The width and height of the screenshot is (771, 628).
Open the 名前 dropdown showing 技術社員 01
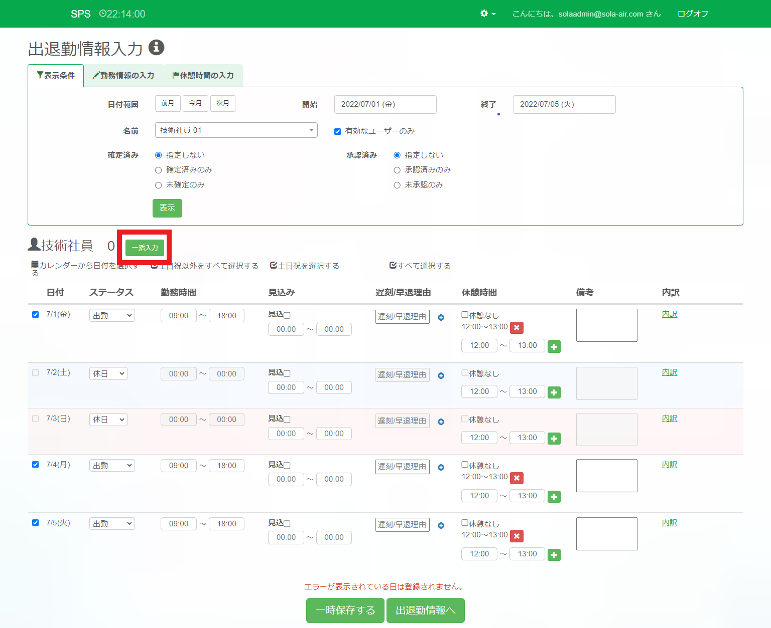point(236,130)
